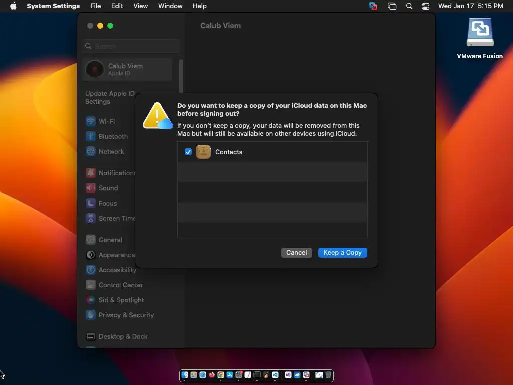The image size is (513, 385).
Task: Select Control Center icon in sidebar
Action: coord(91,285)
